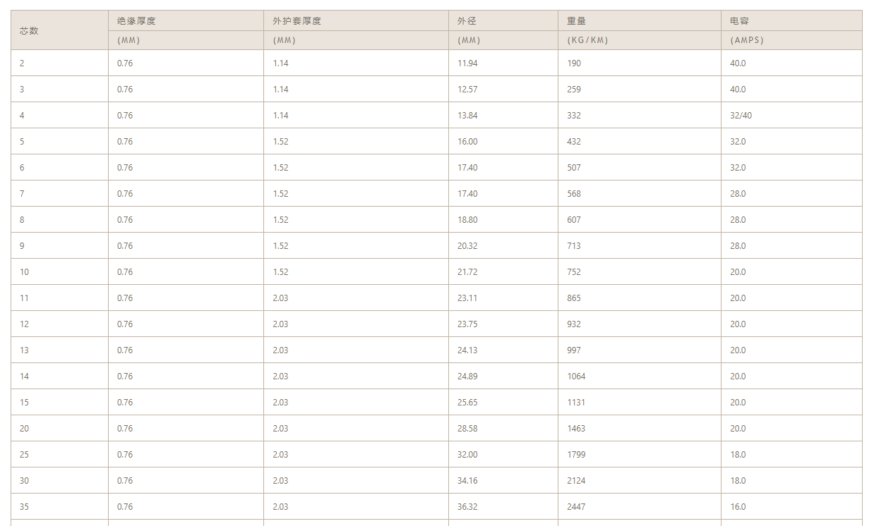874x526 pixels.
Task: Select the 32/40 capacity cell
Action: tap(741, 116)
